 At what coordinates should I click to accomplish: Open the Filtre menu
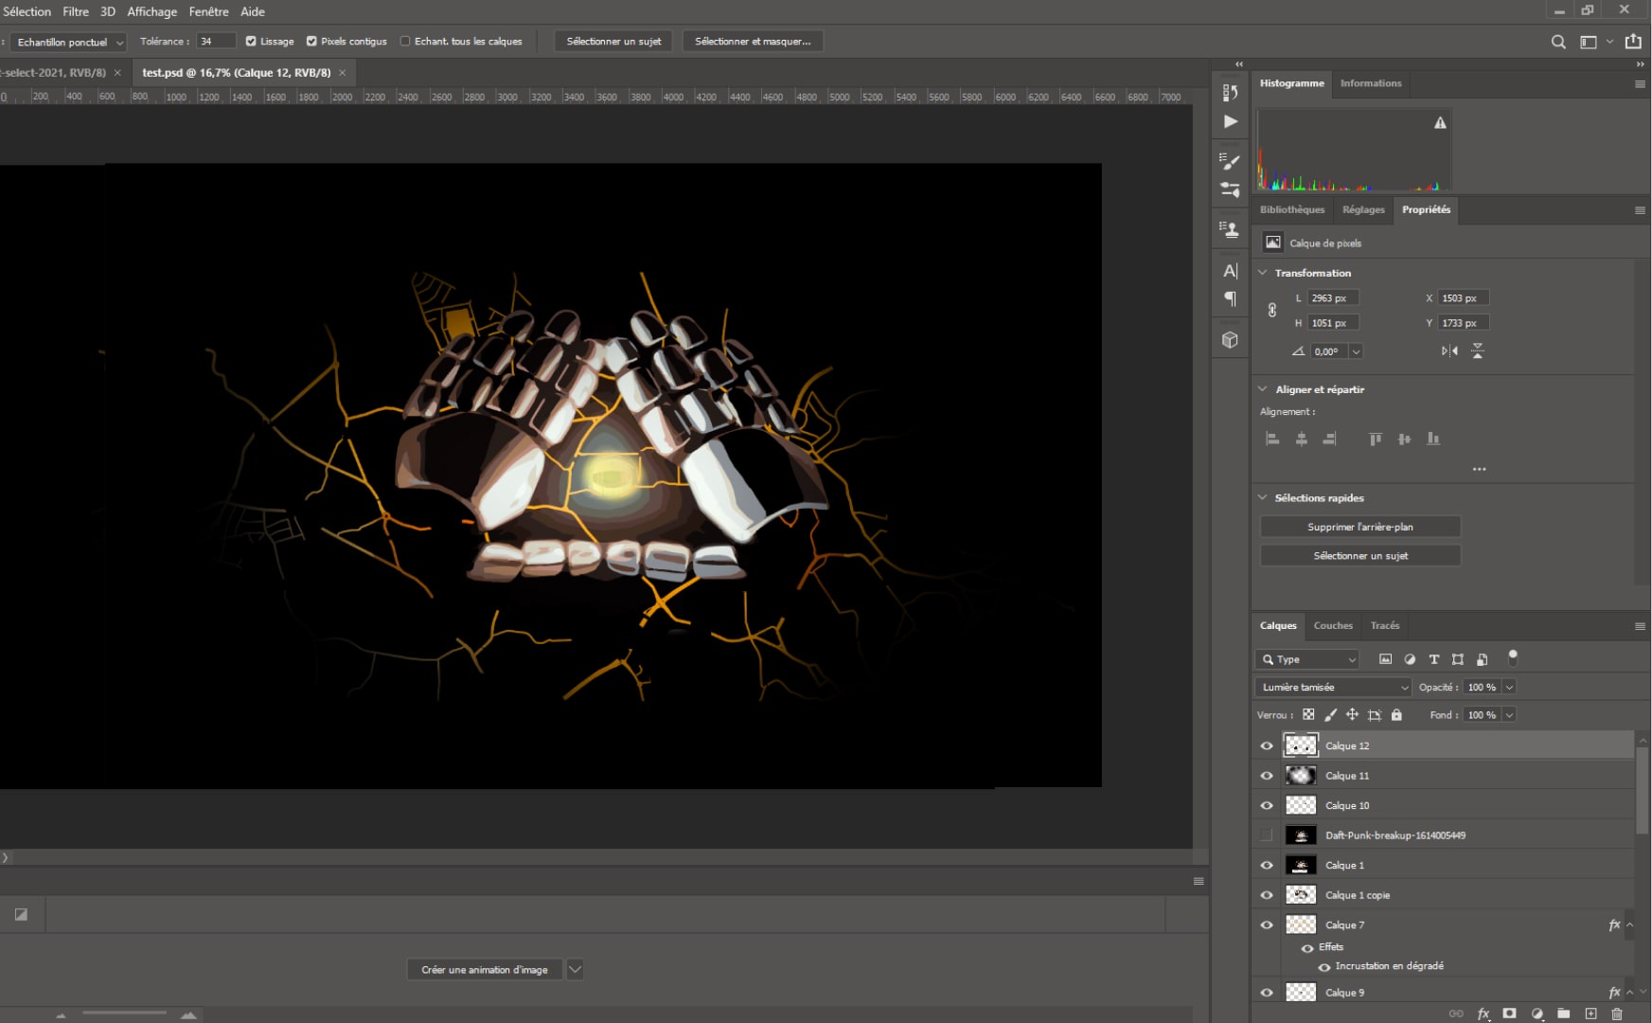(76, 11)
